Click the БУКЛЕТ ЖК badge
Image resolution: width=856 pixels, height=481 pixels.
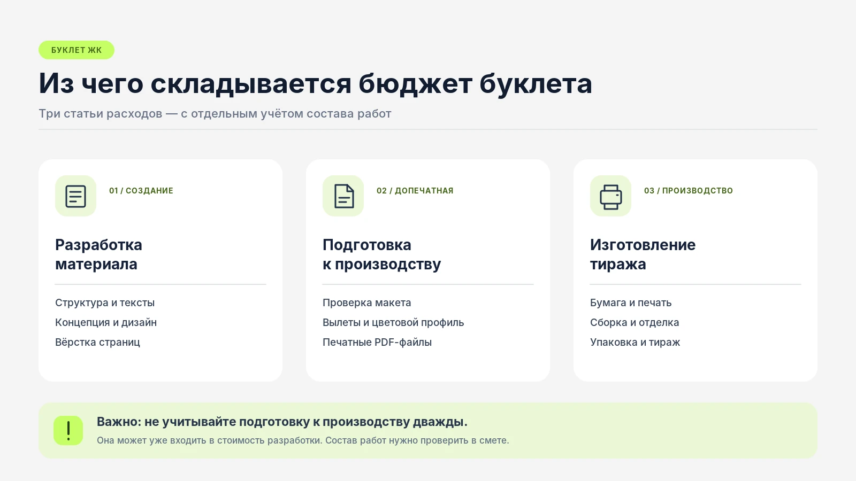pos(77,50)
